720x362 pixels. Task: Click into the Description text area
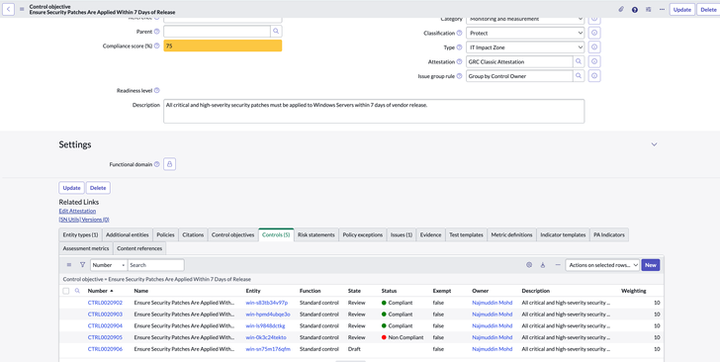(x=374, y=111)
